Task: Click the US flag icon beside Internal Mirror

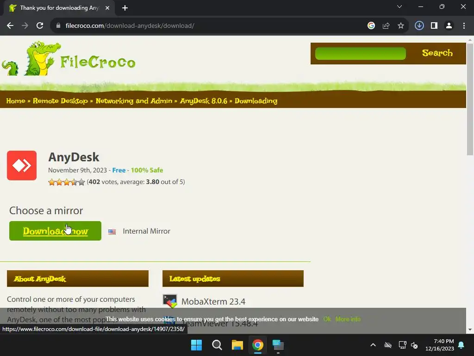Action: [112, 232]
